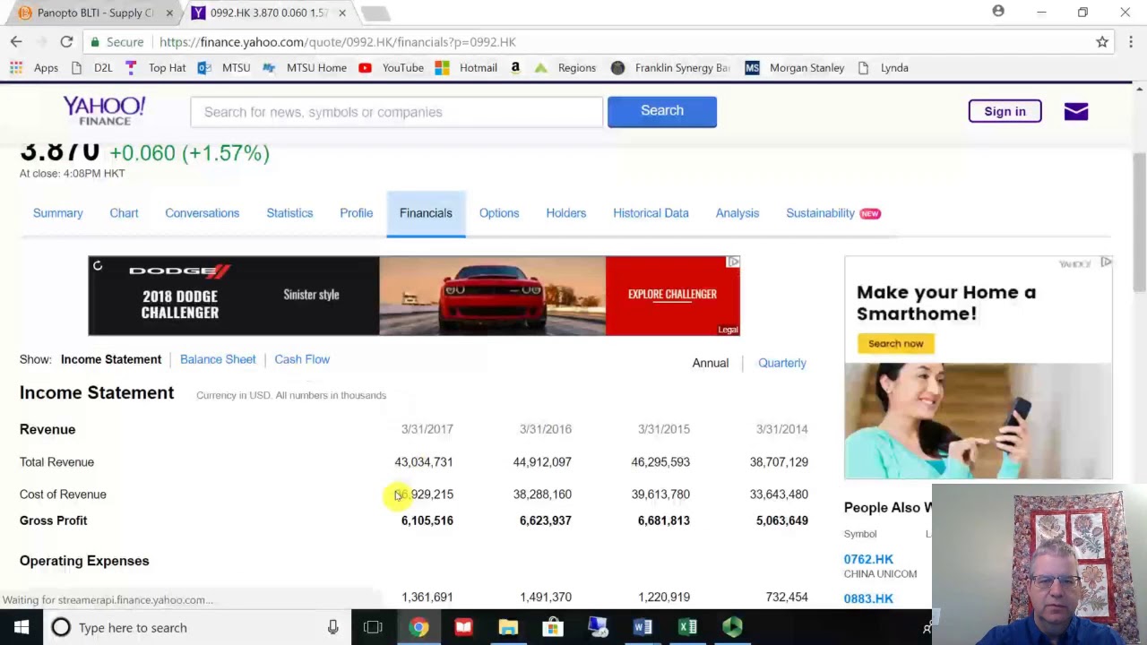Click the page vertical scrollbar
1147x645 pixels.
point(1139,222)
